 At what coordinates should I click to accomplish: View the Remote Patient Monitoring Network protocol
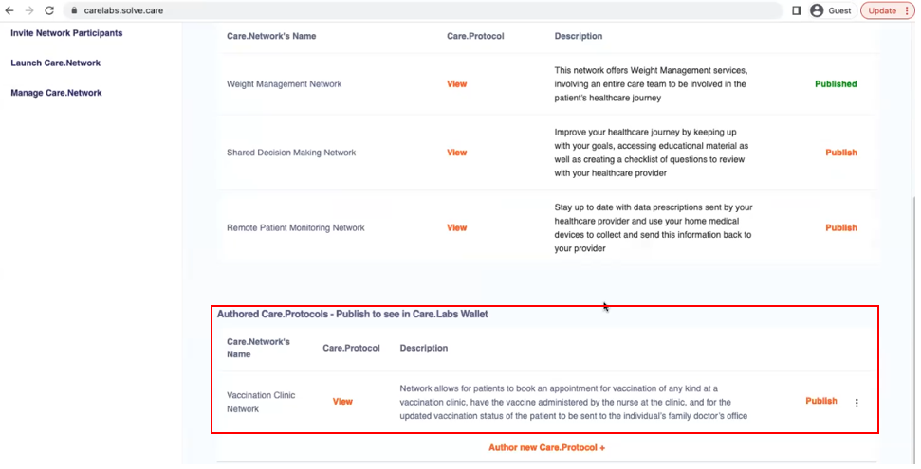point(456,227)
